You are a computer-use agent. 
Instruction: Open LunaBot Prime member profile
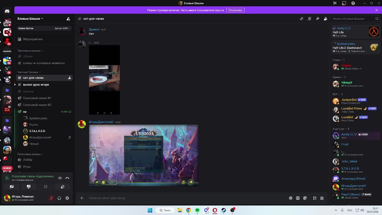tap(355, 110)
